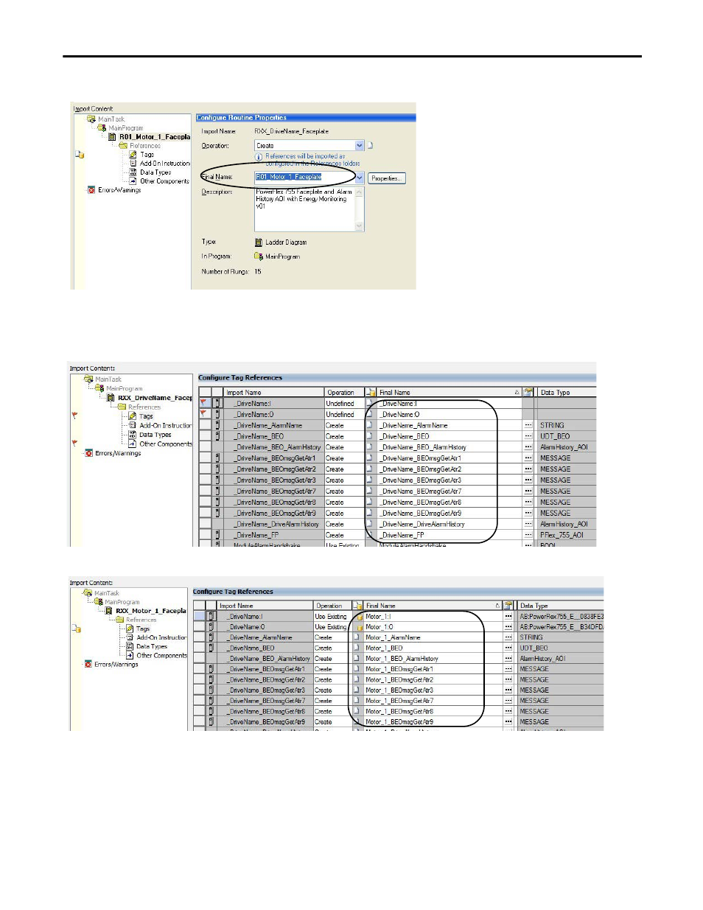Select Tags item under References in top tree
This screenshot has width=703, height=910.
point(147,155)
